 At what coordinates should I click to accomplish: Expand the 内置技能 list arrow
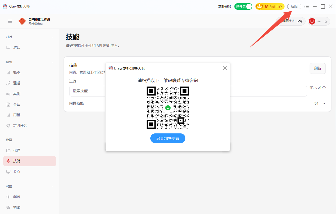coord(324,103)
